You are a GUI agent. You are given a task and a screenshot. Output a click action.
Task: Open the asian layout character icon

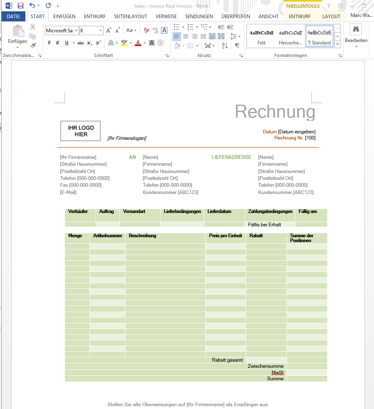(x=161, y=43)
